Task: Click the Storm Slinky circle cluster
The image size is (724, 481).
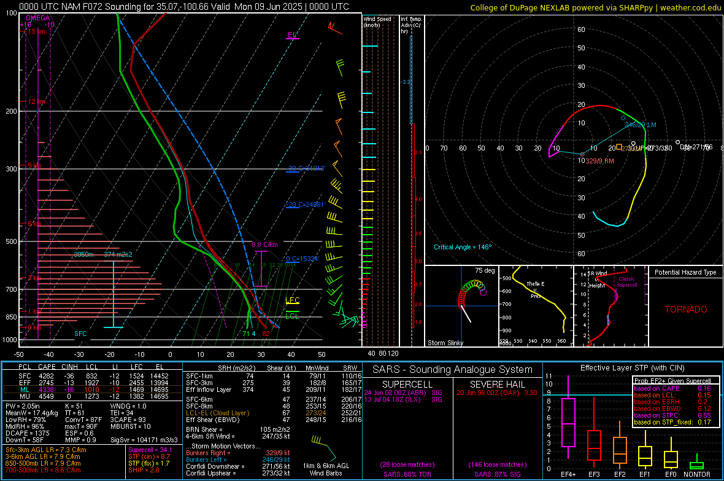Action: (x=471, y=293)
